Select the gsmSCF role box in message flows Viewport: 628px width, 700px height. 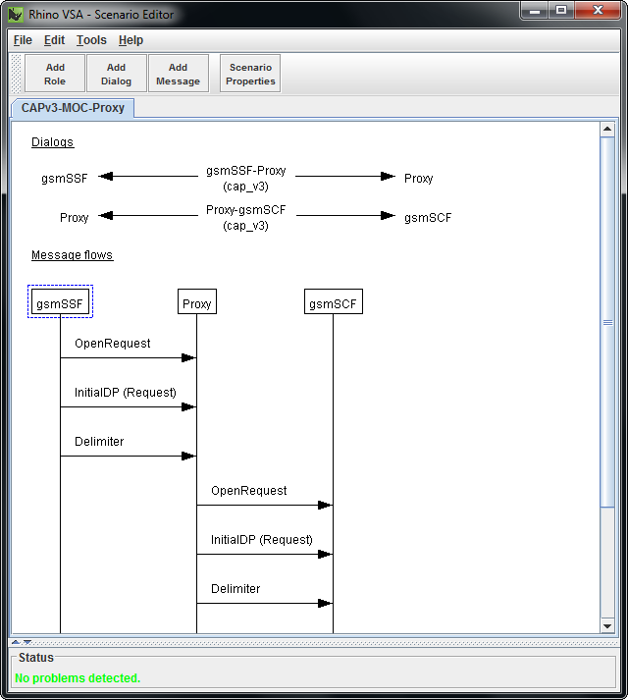coord(333,304)
